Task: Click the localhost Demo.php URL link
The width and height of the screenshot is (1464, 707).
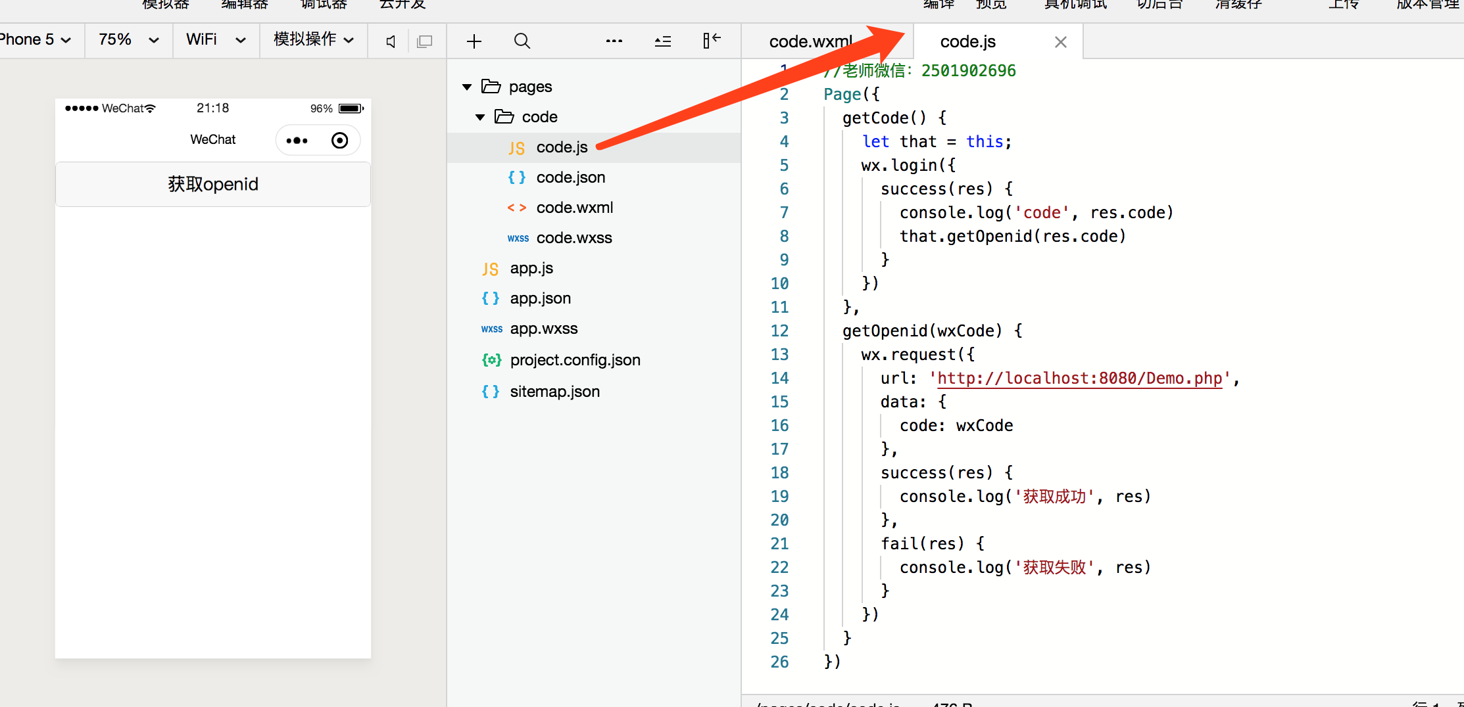Action: click(x=1079, y=378)
